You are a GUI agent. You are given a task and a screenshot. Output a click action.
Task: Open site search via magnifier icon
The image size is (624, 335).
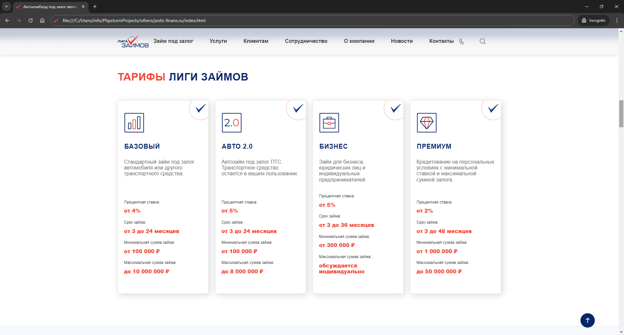483,41
